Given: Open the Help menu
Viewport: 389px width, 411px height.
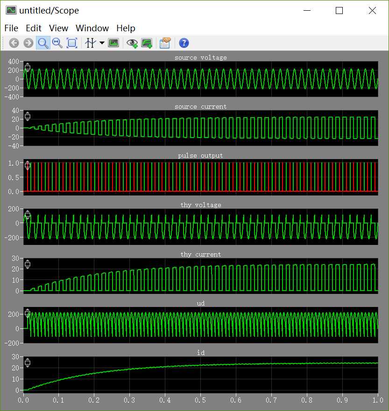Looking at the screenshot, I should pyautogui.click(x=126, y=28).
